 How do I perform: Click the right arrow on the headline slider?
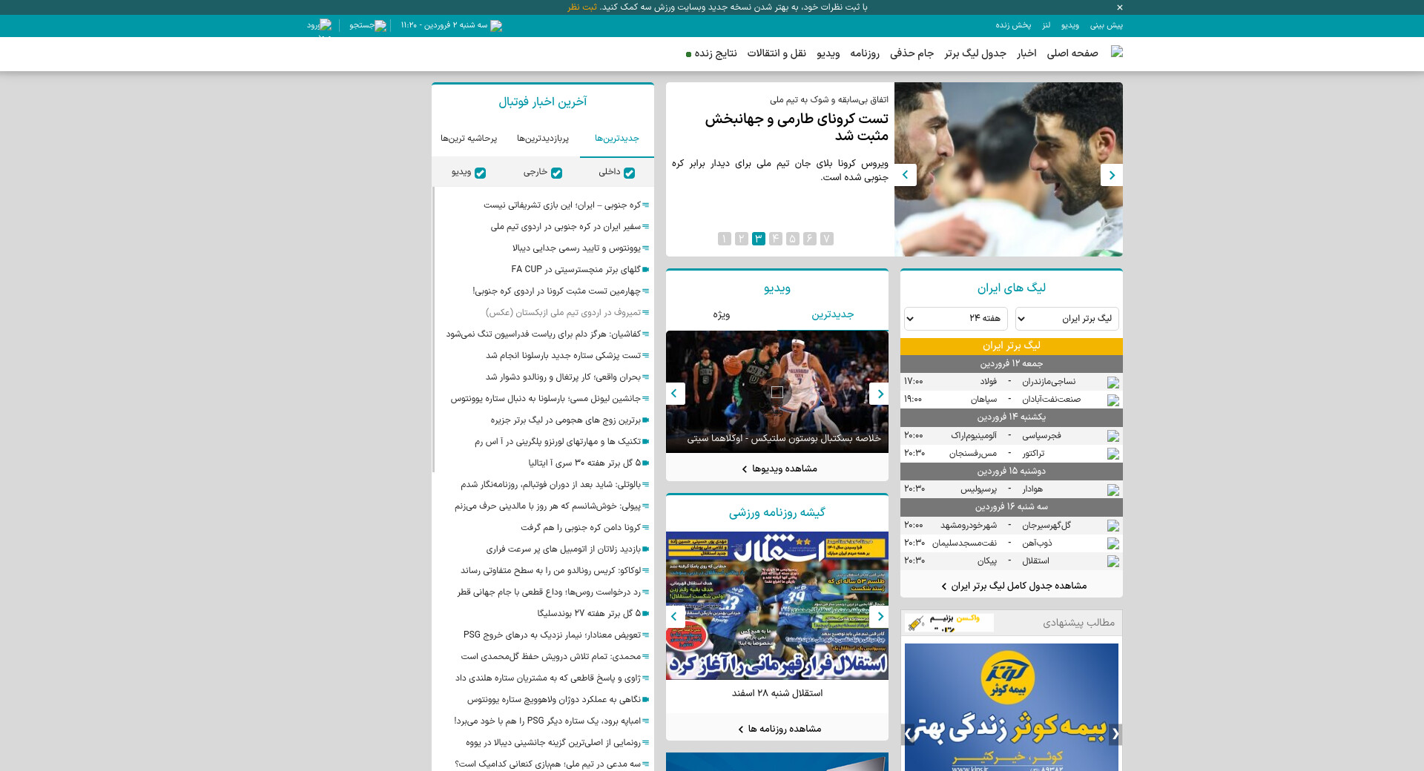pyautogui.click(x=1112, y=175)
